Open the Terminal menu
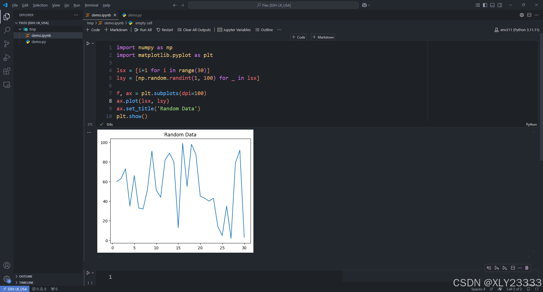Viewport: 543px width, 292px height. (91, 5)
